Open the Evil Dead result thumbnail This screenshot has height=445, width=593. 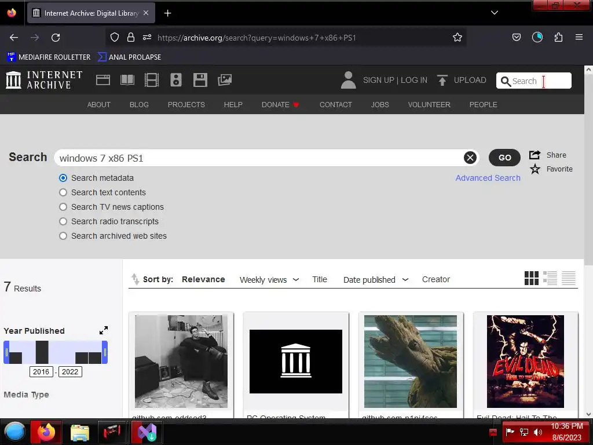tap(525, 362)
